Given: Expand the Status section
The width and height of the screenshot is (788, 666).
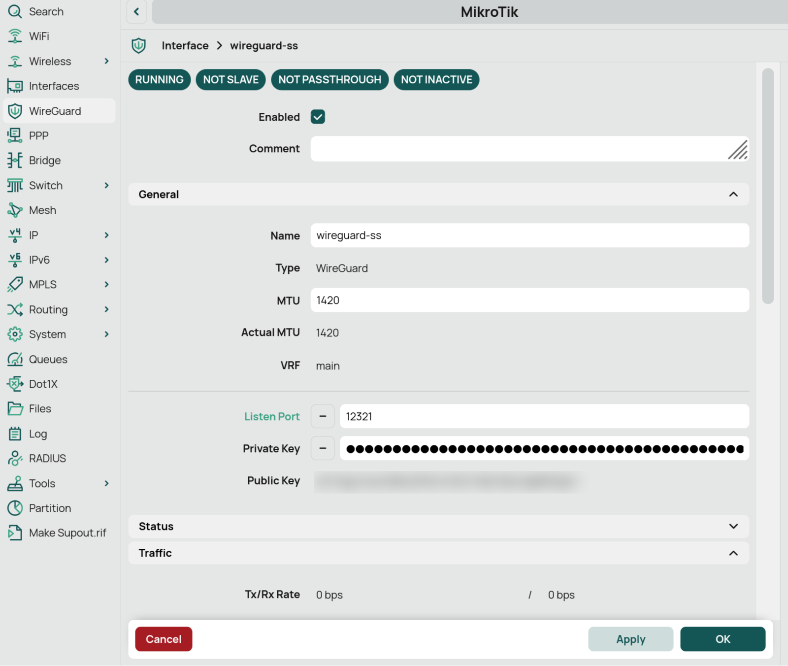Looking at the screenshot, I should pos(733,526).
